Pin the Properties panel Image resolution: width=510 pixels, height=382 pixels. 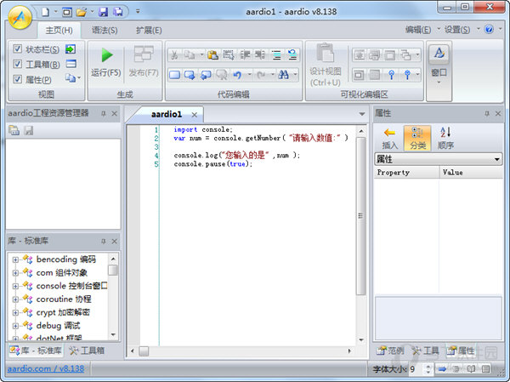tap(486, 113)
